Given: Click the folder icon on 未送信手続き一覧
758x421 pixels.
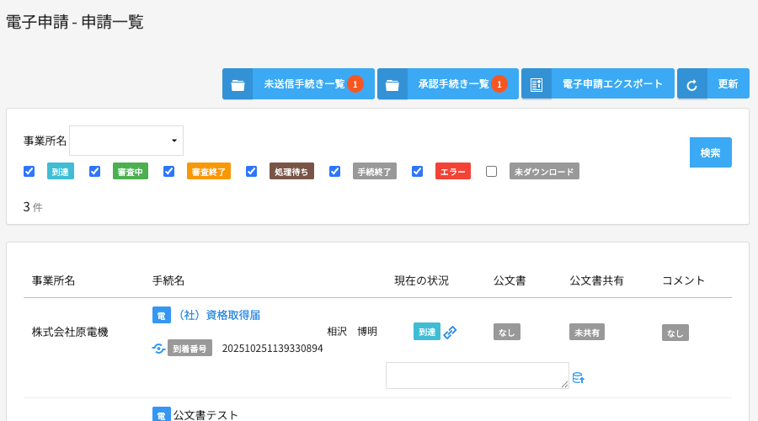Looking at the screenshot, I should point(238,85).
